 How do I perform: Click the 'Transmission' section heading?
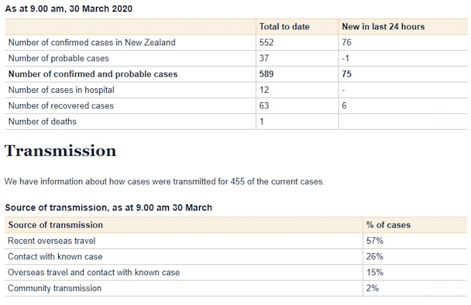pos(60,151)
